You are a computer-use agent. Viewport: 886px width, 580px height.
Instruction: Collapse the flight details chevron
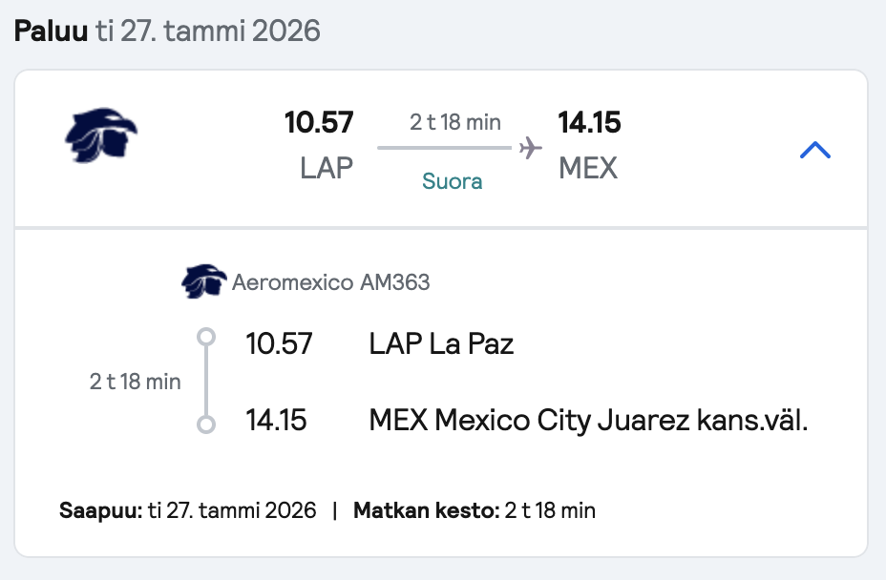click(815, 150)
